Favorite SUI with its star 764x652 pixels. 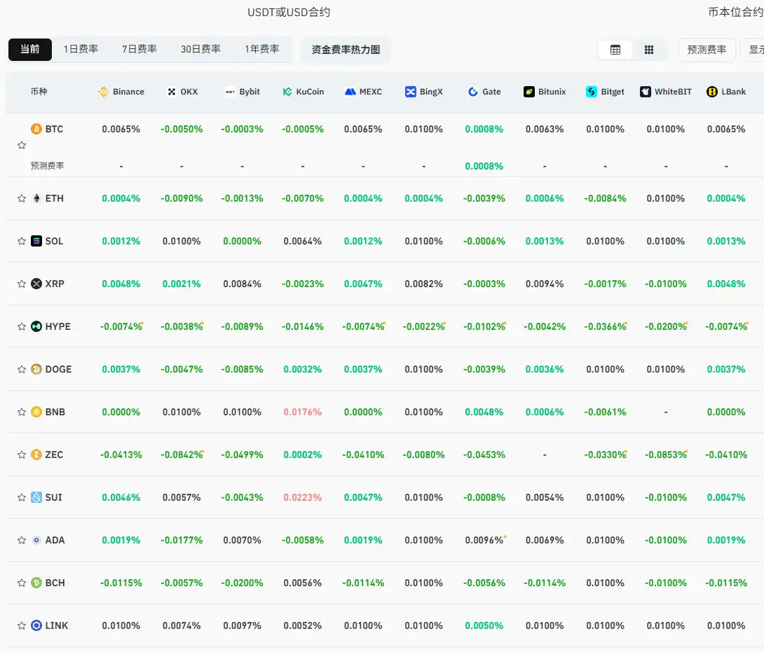pos(22,497)
